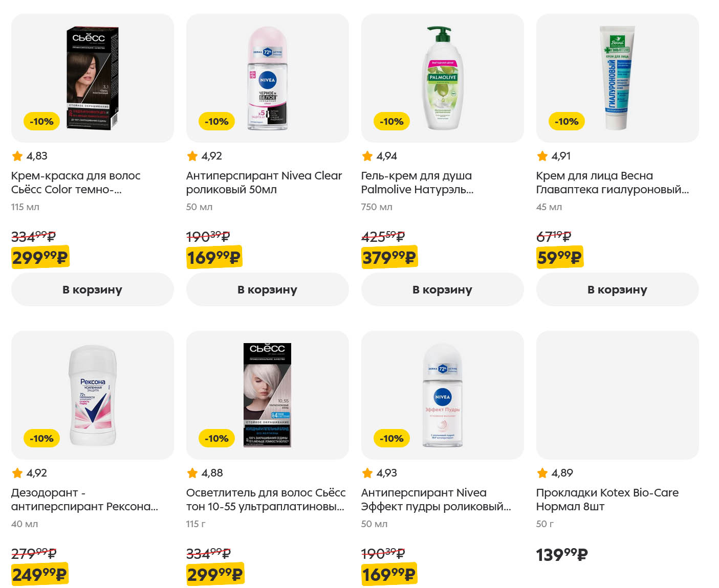Open Прокладки Kotex Bio-Care Нормал link
The width and height of the screenshot is (719, 588).
607,500
